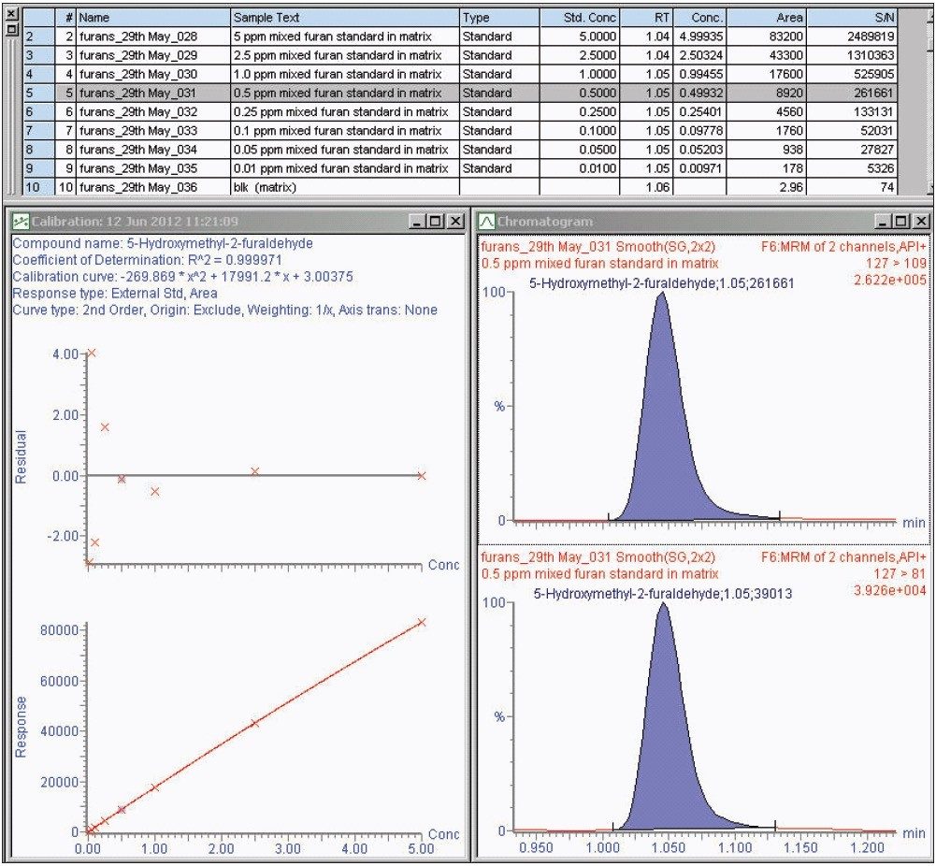Click row header number 7

tap(34, 131)
